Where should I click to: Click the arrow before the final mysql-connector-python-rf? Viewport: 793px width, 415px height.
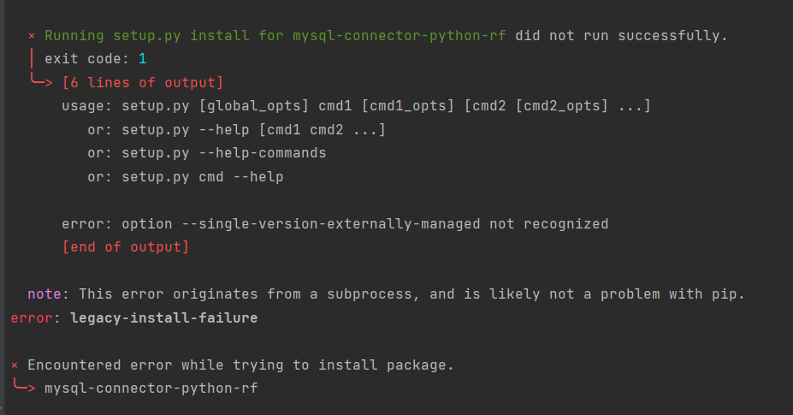coord(23,388)
